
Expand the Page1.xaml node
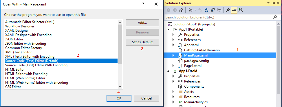(173, 66)
